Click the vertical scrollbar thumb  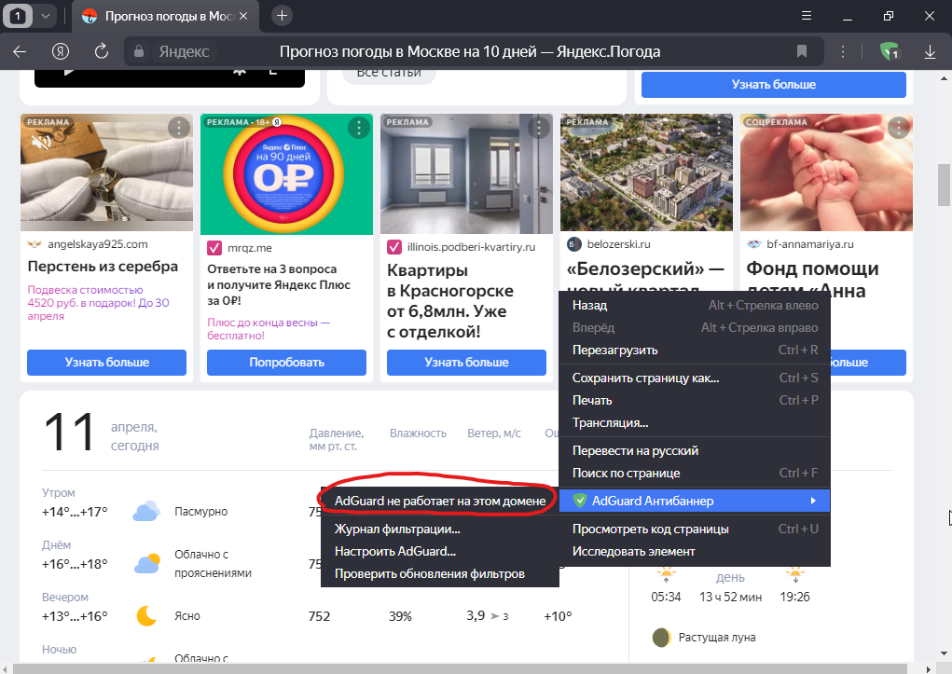(x=945, y=186)
